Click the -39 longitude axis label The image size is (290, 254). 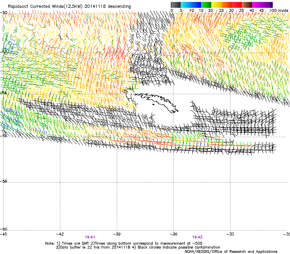[x=117, y=234]
